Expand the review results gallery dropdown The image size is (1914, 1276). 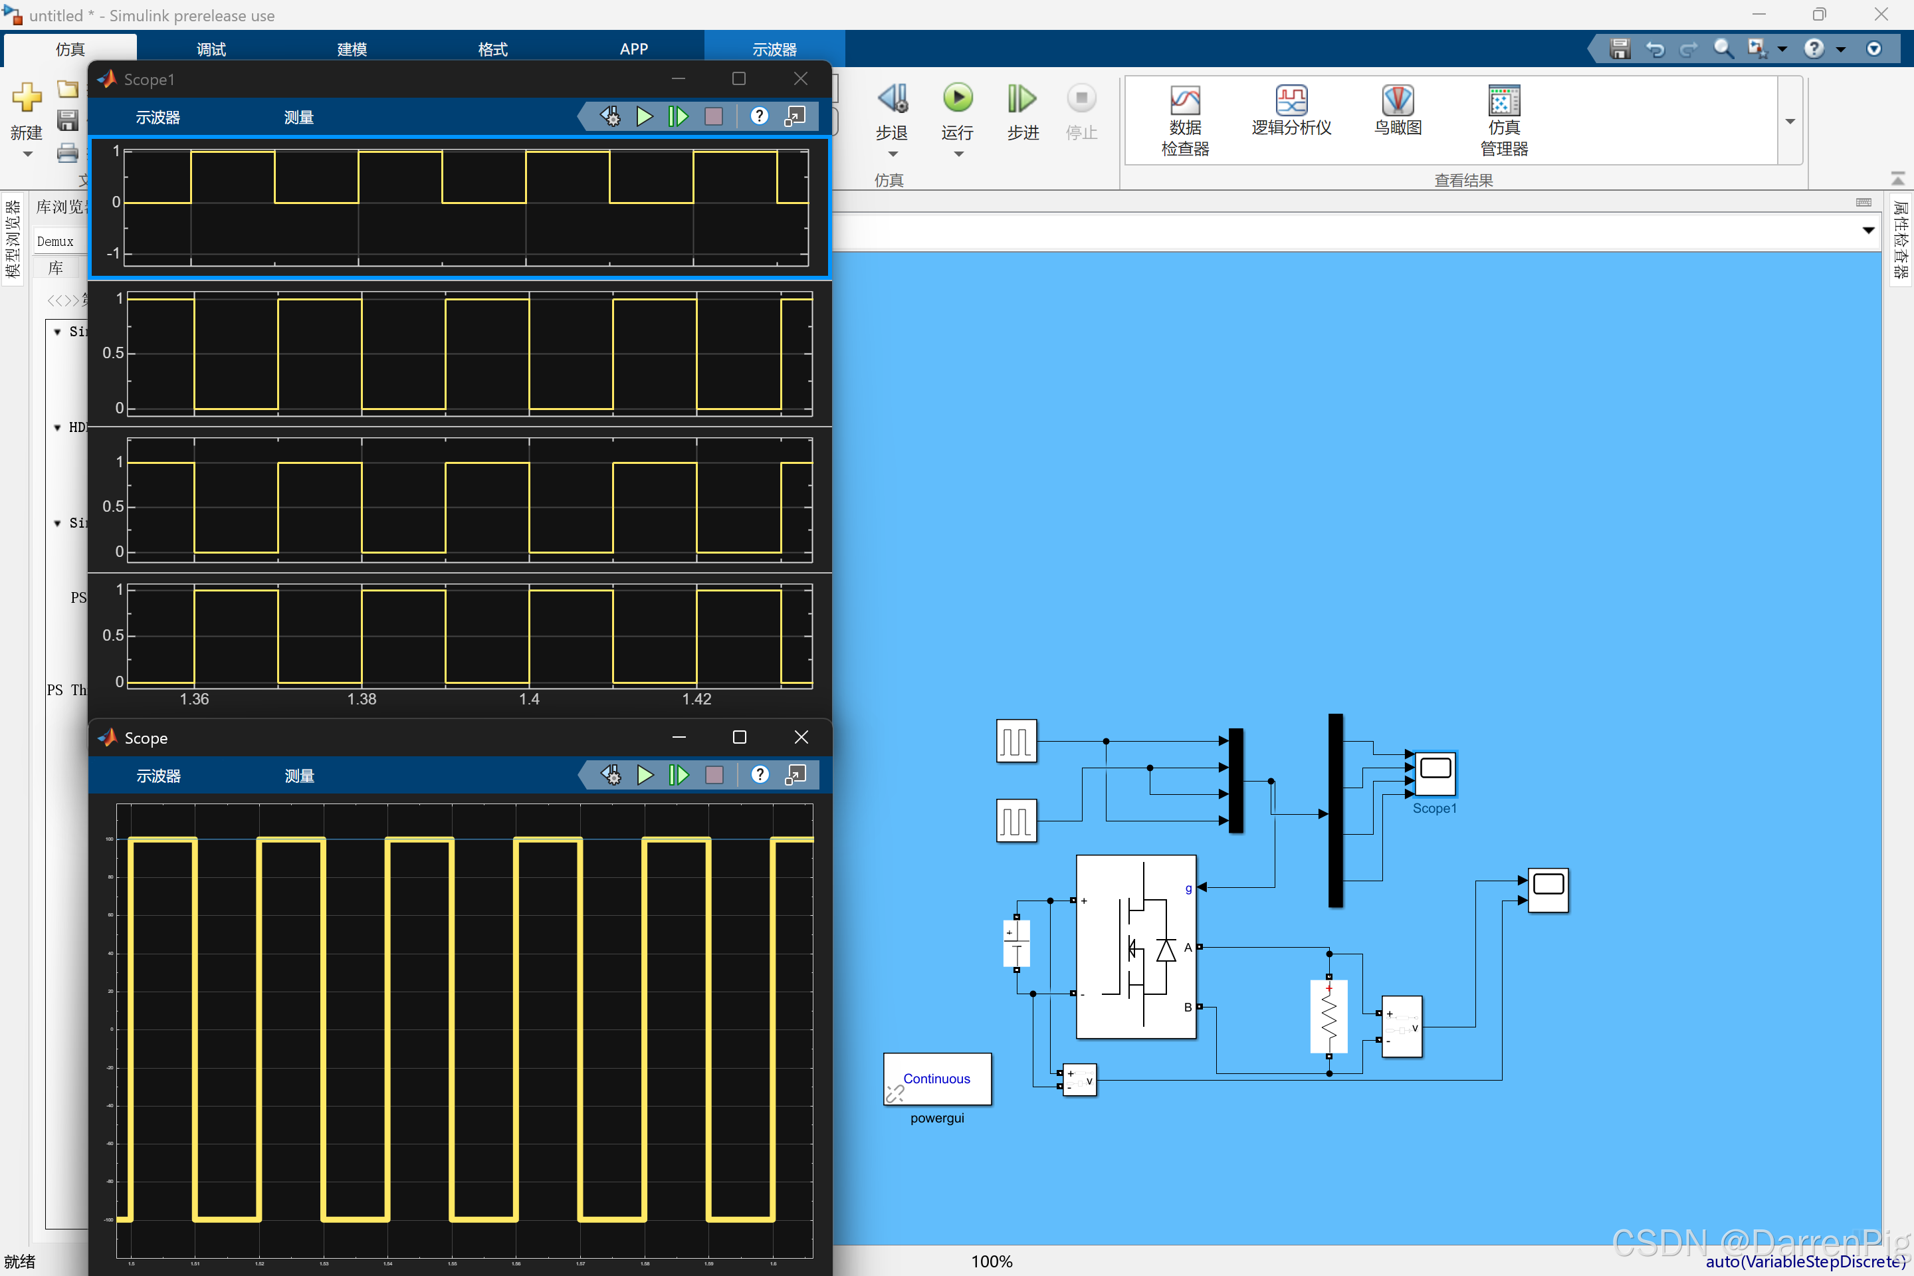[x=1790, y=121]
